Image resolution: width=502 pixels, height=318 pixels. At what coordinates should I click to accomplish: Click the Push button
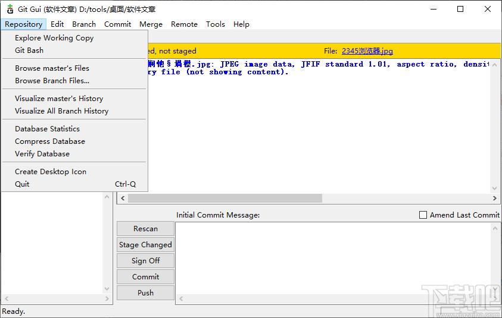point(146,293)
